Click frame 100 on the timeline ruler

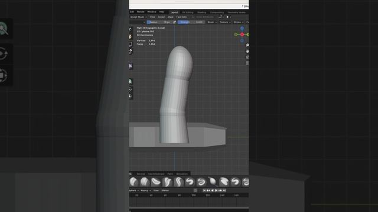coord(194,196)
